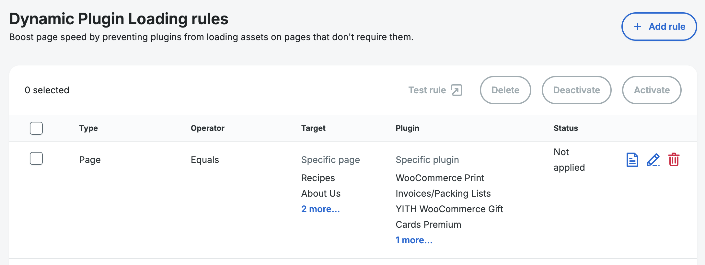Select the Page rule row checkbox

[x=36, y=159]
